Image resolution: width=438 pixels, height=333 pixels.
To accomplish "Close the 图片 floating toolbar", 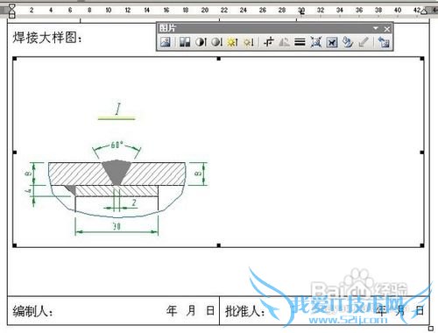I will [x=387, y=29].
